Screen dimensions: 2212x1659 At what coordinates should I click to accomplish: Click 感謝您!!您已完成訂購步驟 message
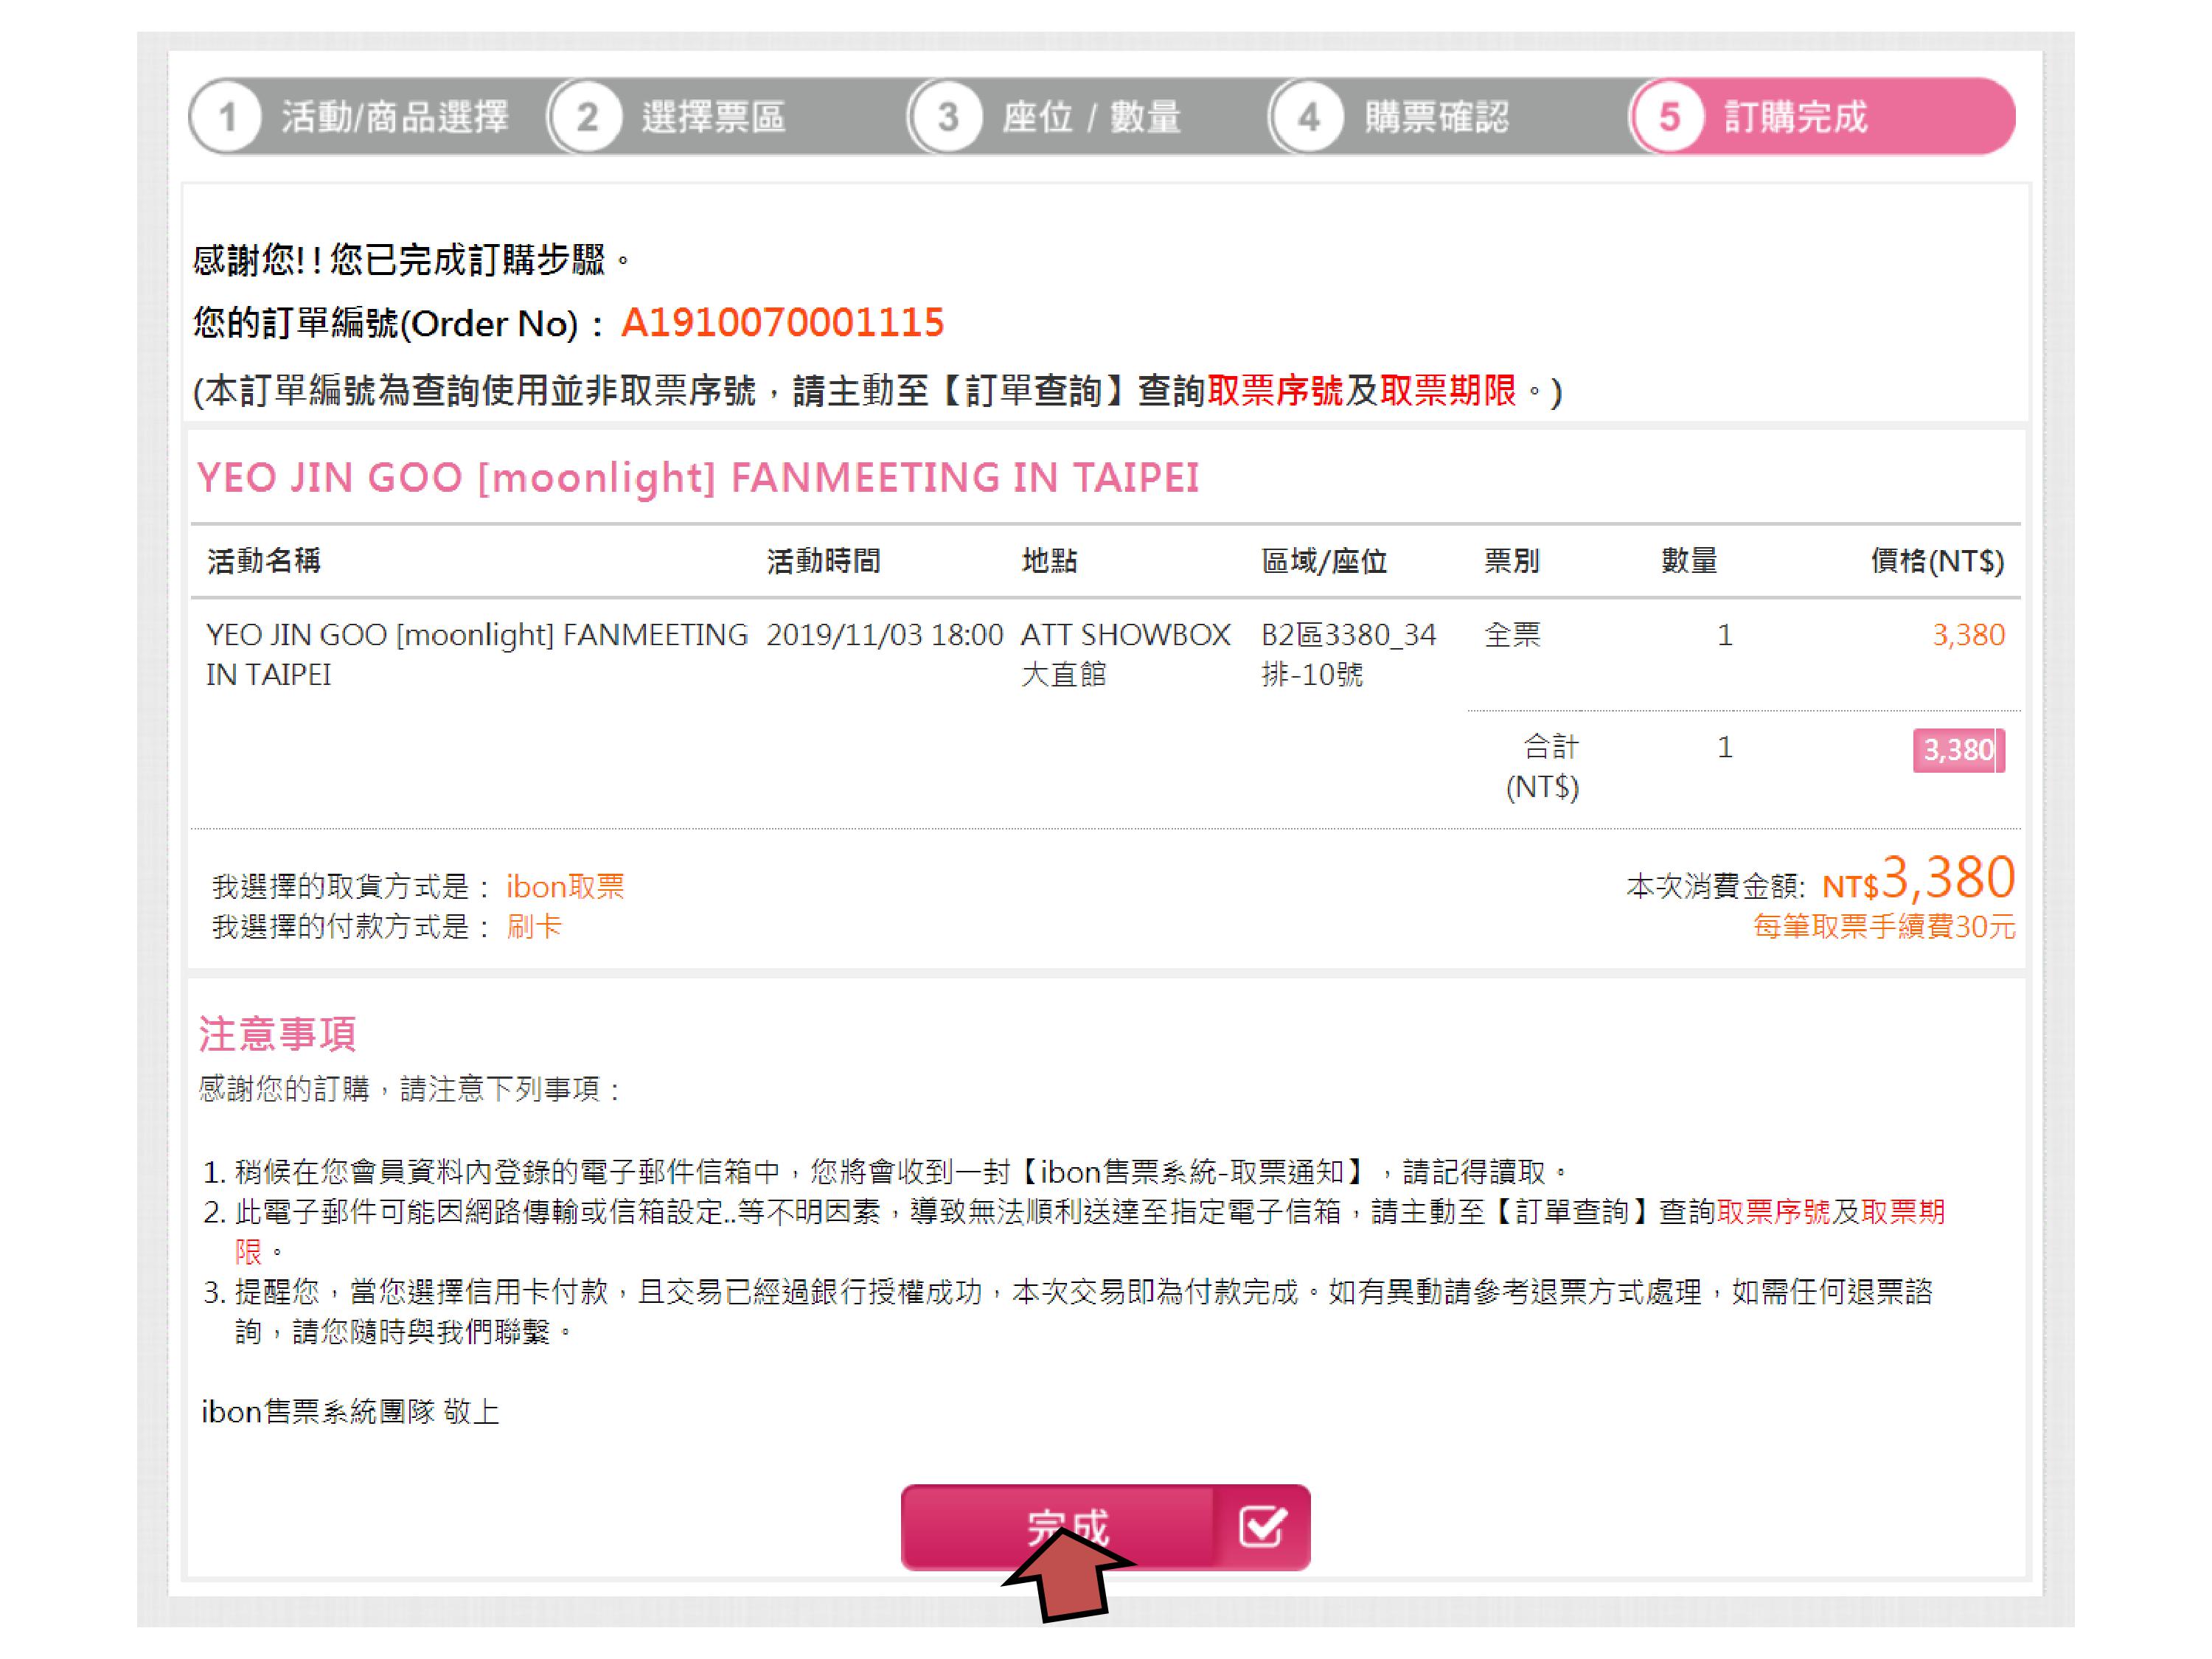coord(412,260)
